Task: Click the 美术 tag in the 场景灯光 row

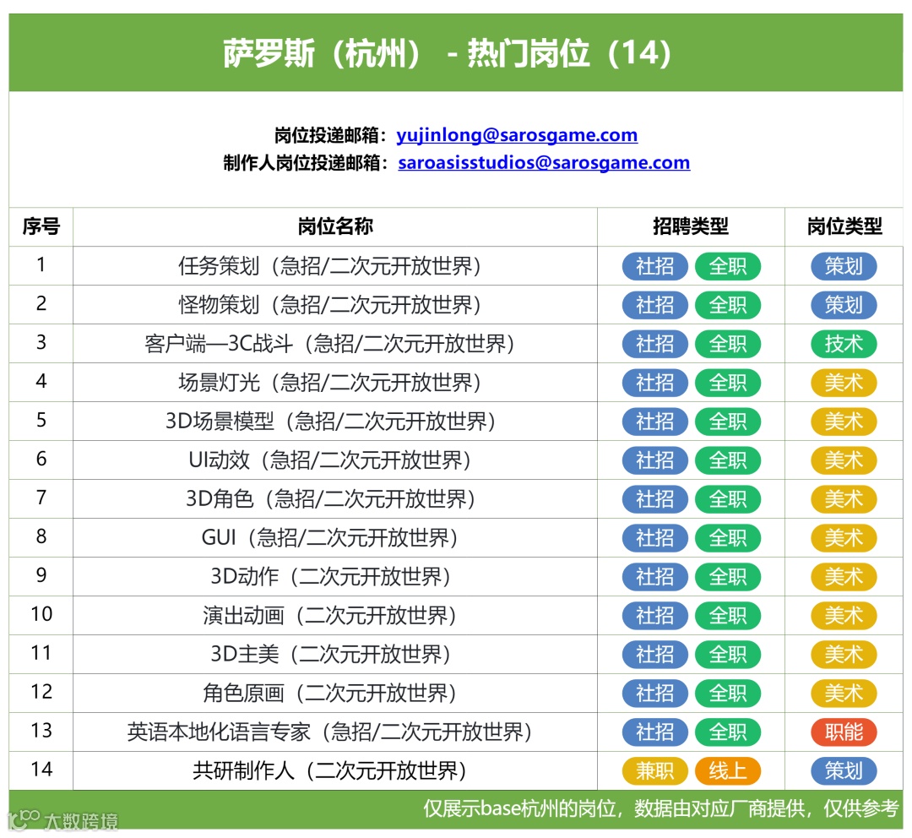Action: 844,383
